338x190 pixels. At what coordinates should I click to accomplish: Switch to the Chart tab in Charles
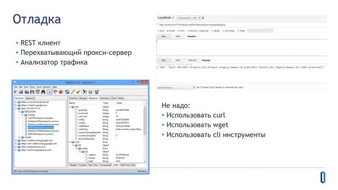coord(114,98)
